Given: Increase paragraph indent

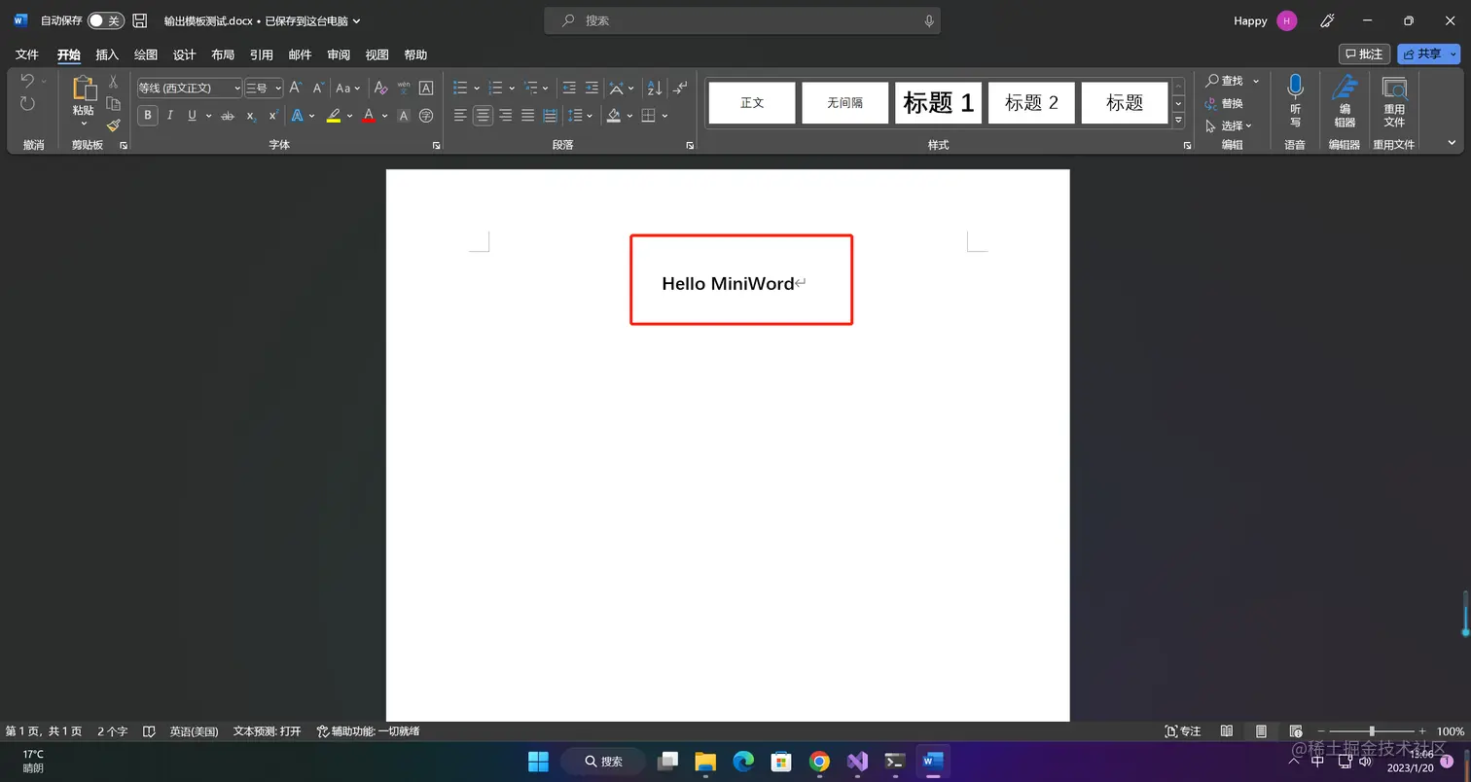Looking at the screenshot, I should [592, 88].
